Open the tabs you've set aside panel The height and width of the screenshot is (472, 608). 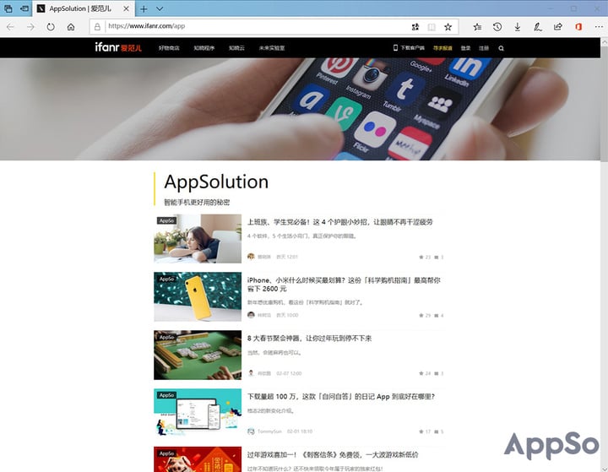8,8
